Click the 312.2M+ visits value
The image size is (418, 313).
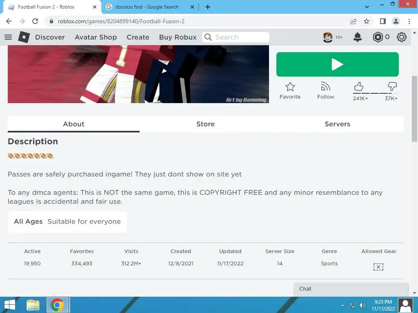tap(131, 264)
